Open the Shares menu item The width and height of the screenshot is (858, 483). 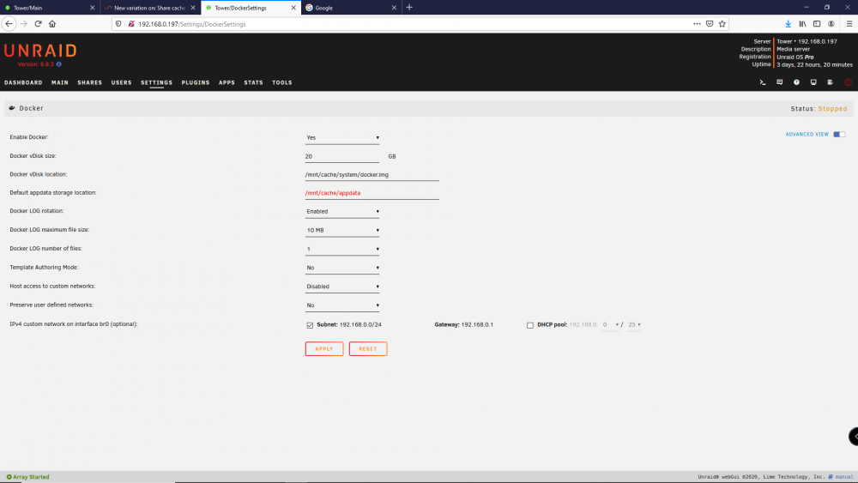[x=90, y=82]
